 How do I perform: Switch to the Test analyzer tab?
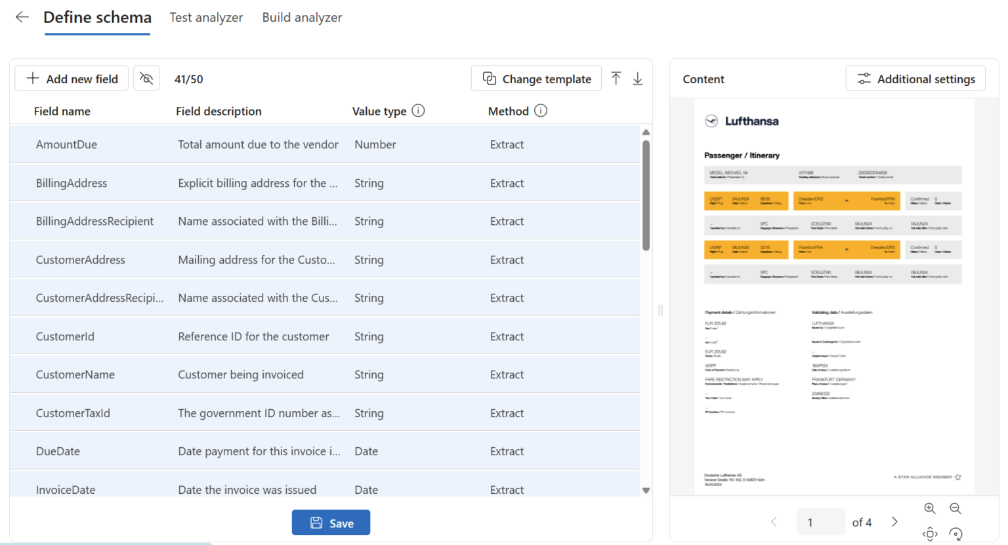(206, 18)
